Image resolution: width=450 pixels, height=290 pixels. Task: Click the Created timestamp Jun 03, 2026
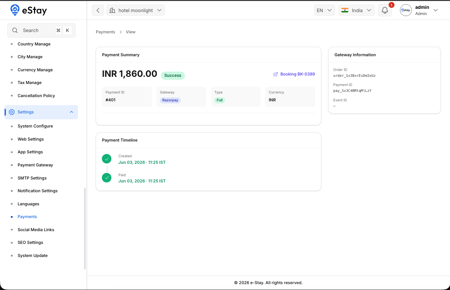(x=142, y=162)
